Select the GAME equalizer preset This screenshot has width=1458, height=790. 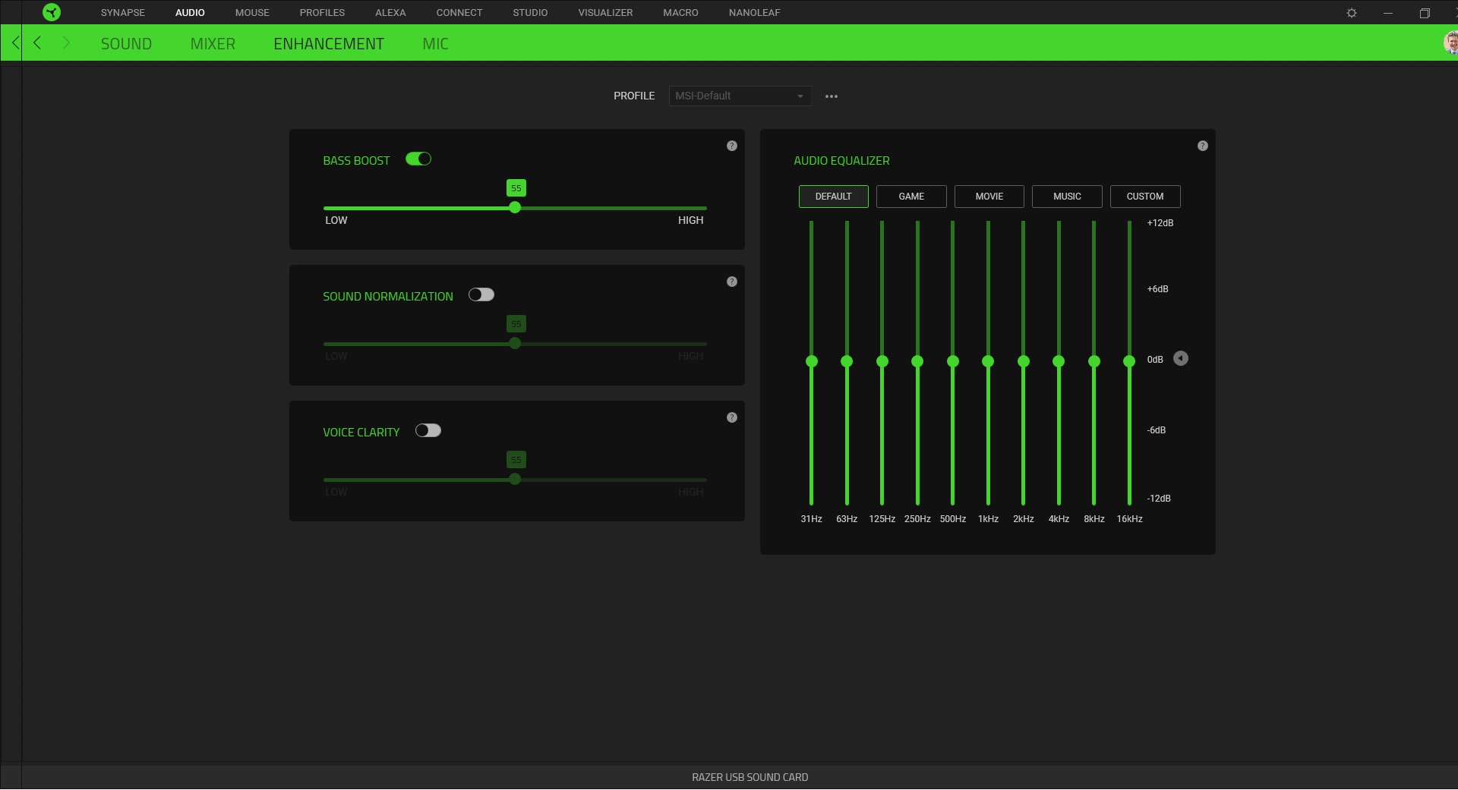[911, 197]
